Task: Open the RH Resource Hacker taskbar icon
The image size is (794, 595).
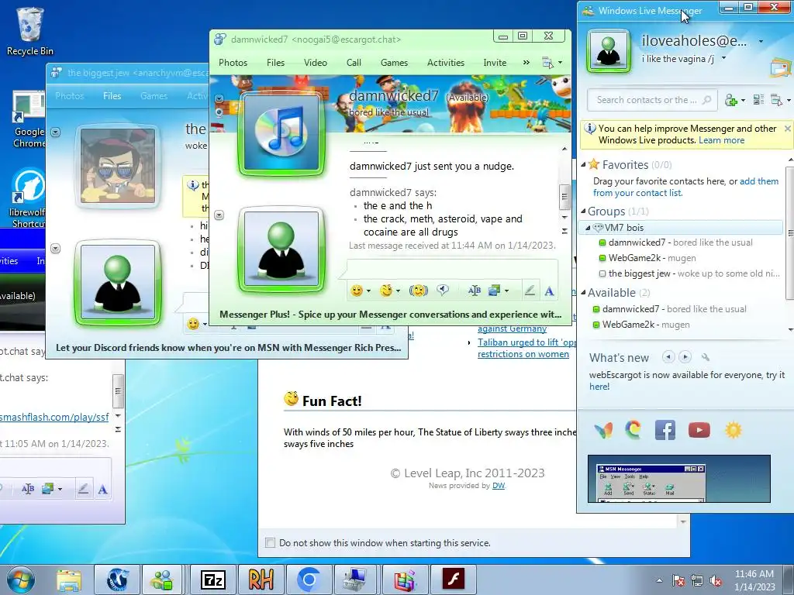Action: [261, 580]
